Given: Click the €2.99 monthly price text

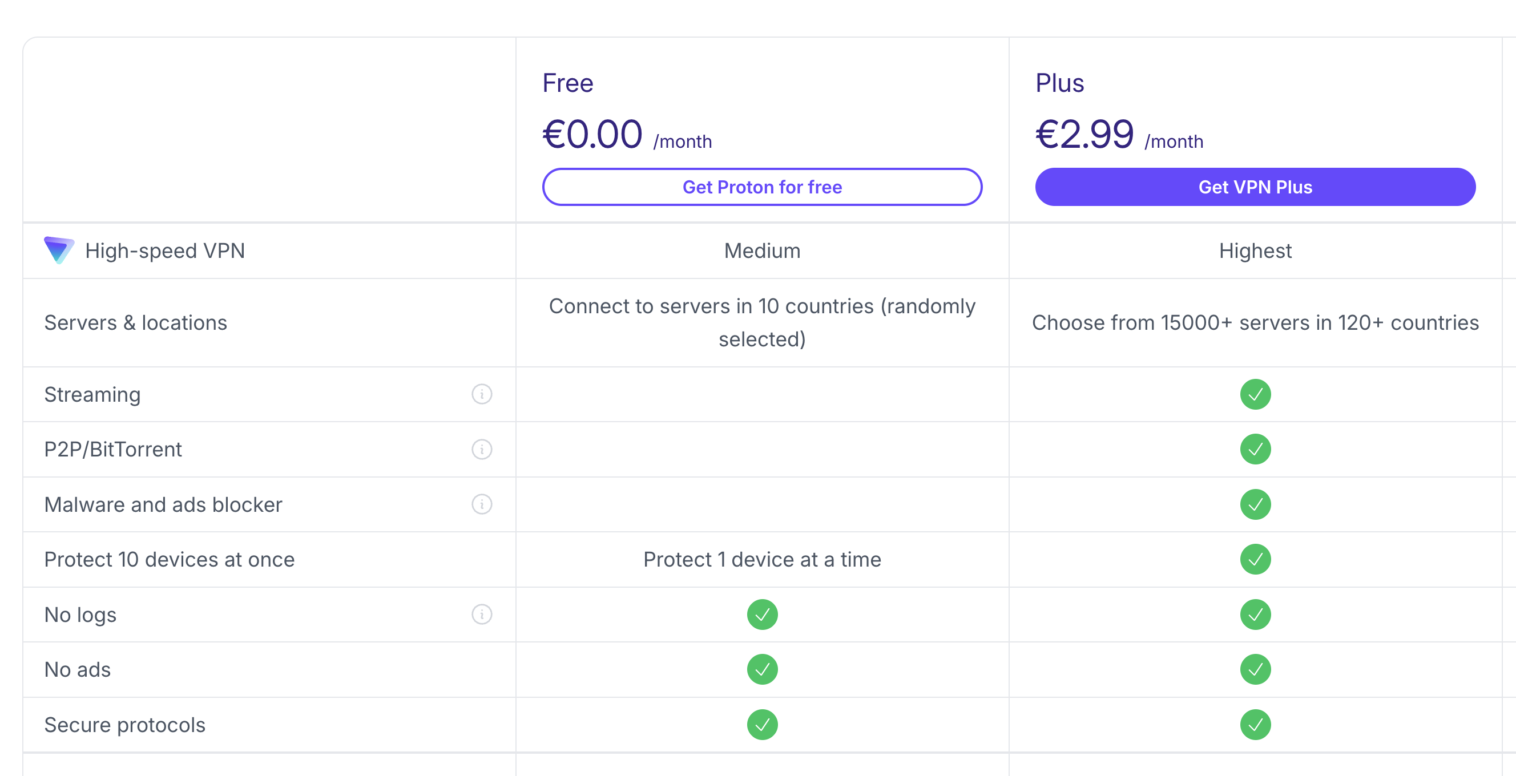Looking at the screenshot, I should click(1084, 135).
